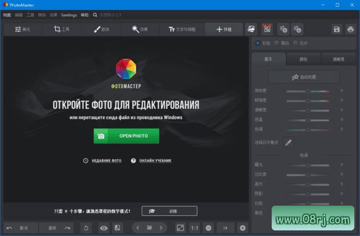Click the red NEW presets grid icon
Viewport: 360px width, 236px height.
click(267, 29)
